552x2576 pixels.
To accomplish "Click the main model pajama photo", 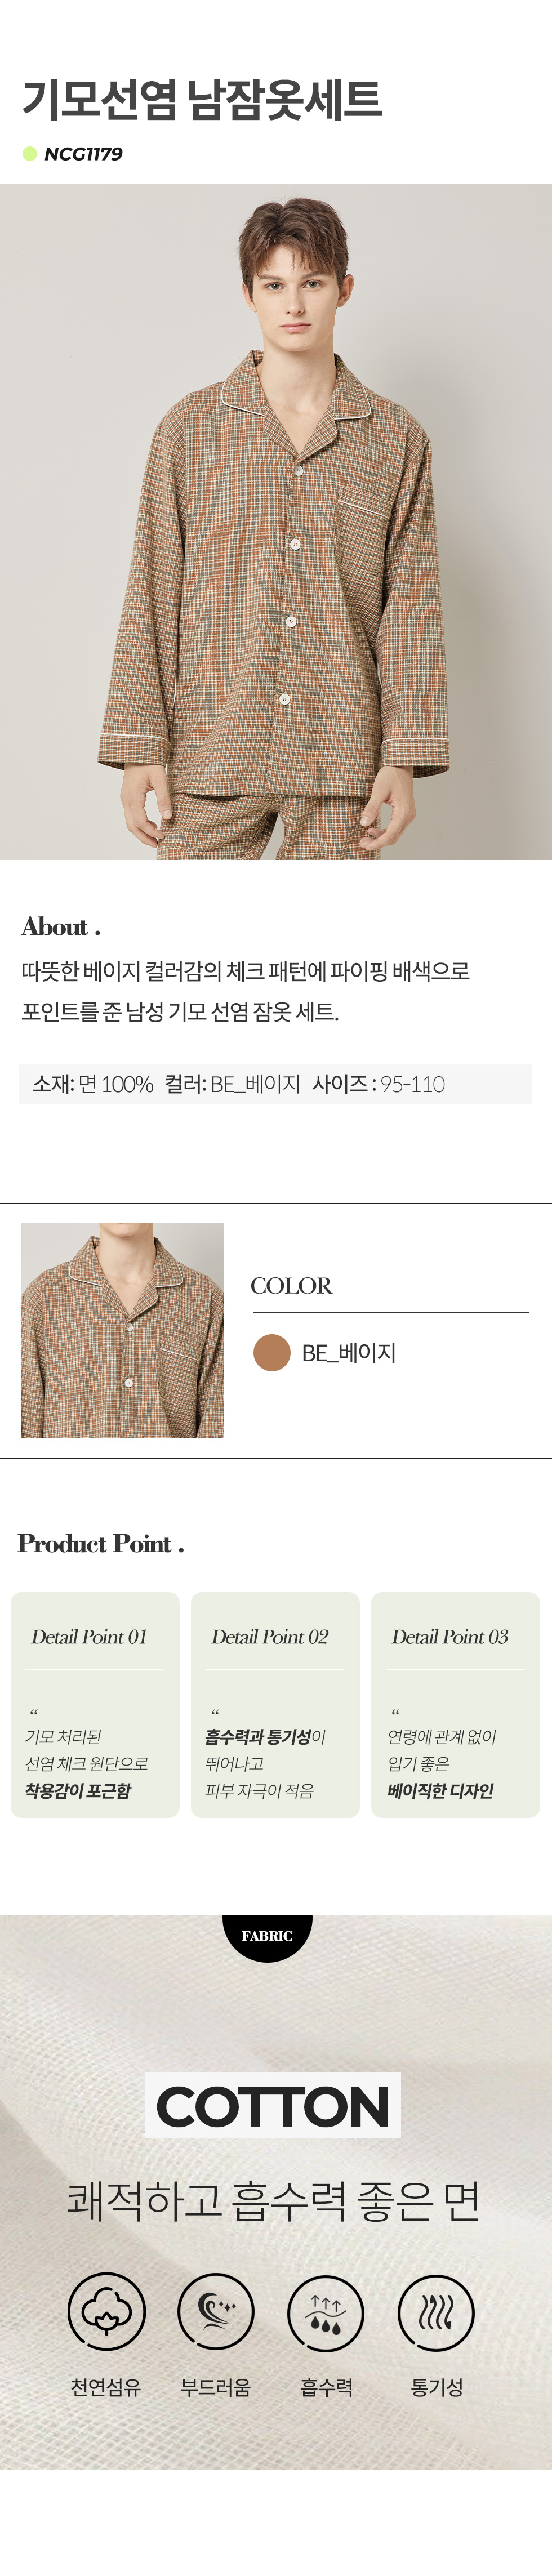I will click(276, 521).
